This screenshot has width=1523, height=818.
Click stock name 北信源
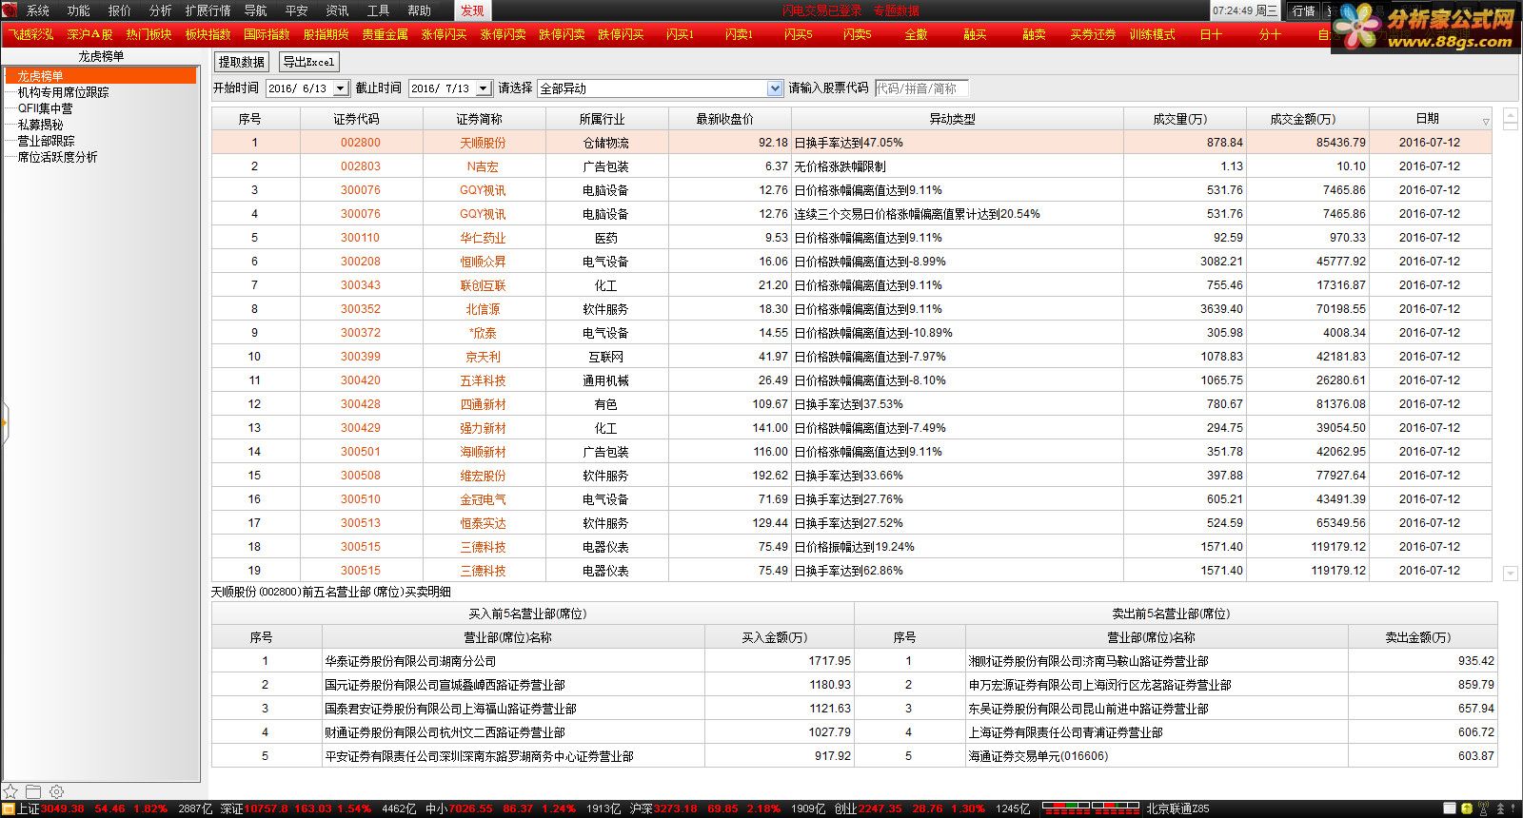point(483,309)
